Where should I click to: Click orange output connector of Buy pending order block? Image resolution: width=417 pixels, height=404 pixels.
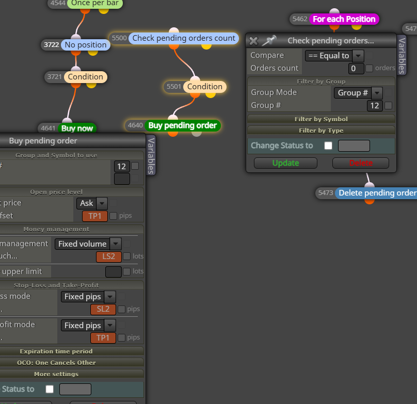173,134
